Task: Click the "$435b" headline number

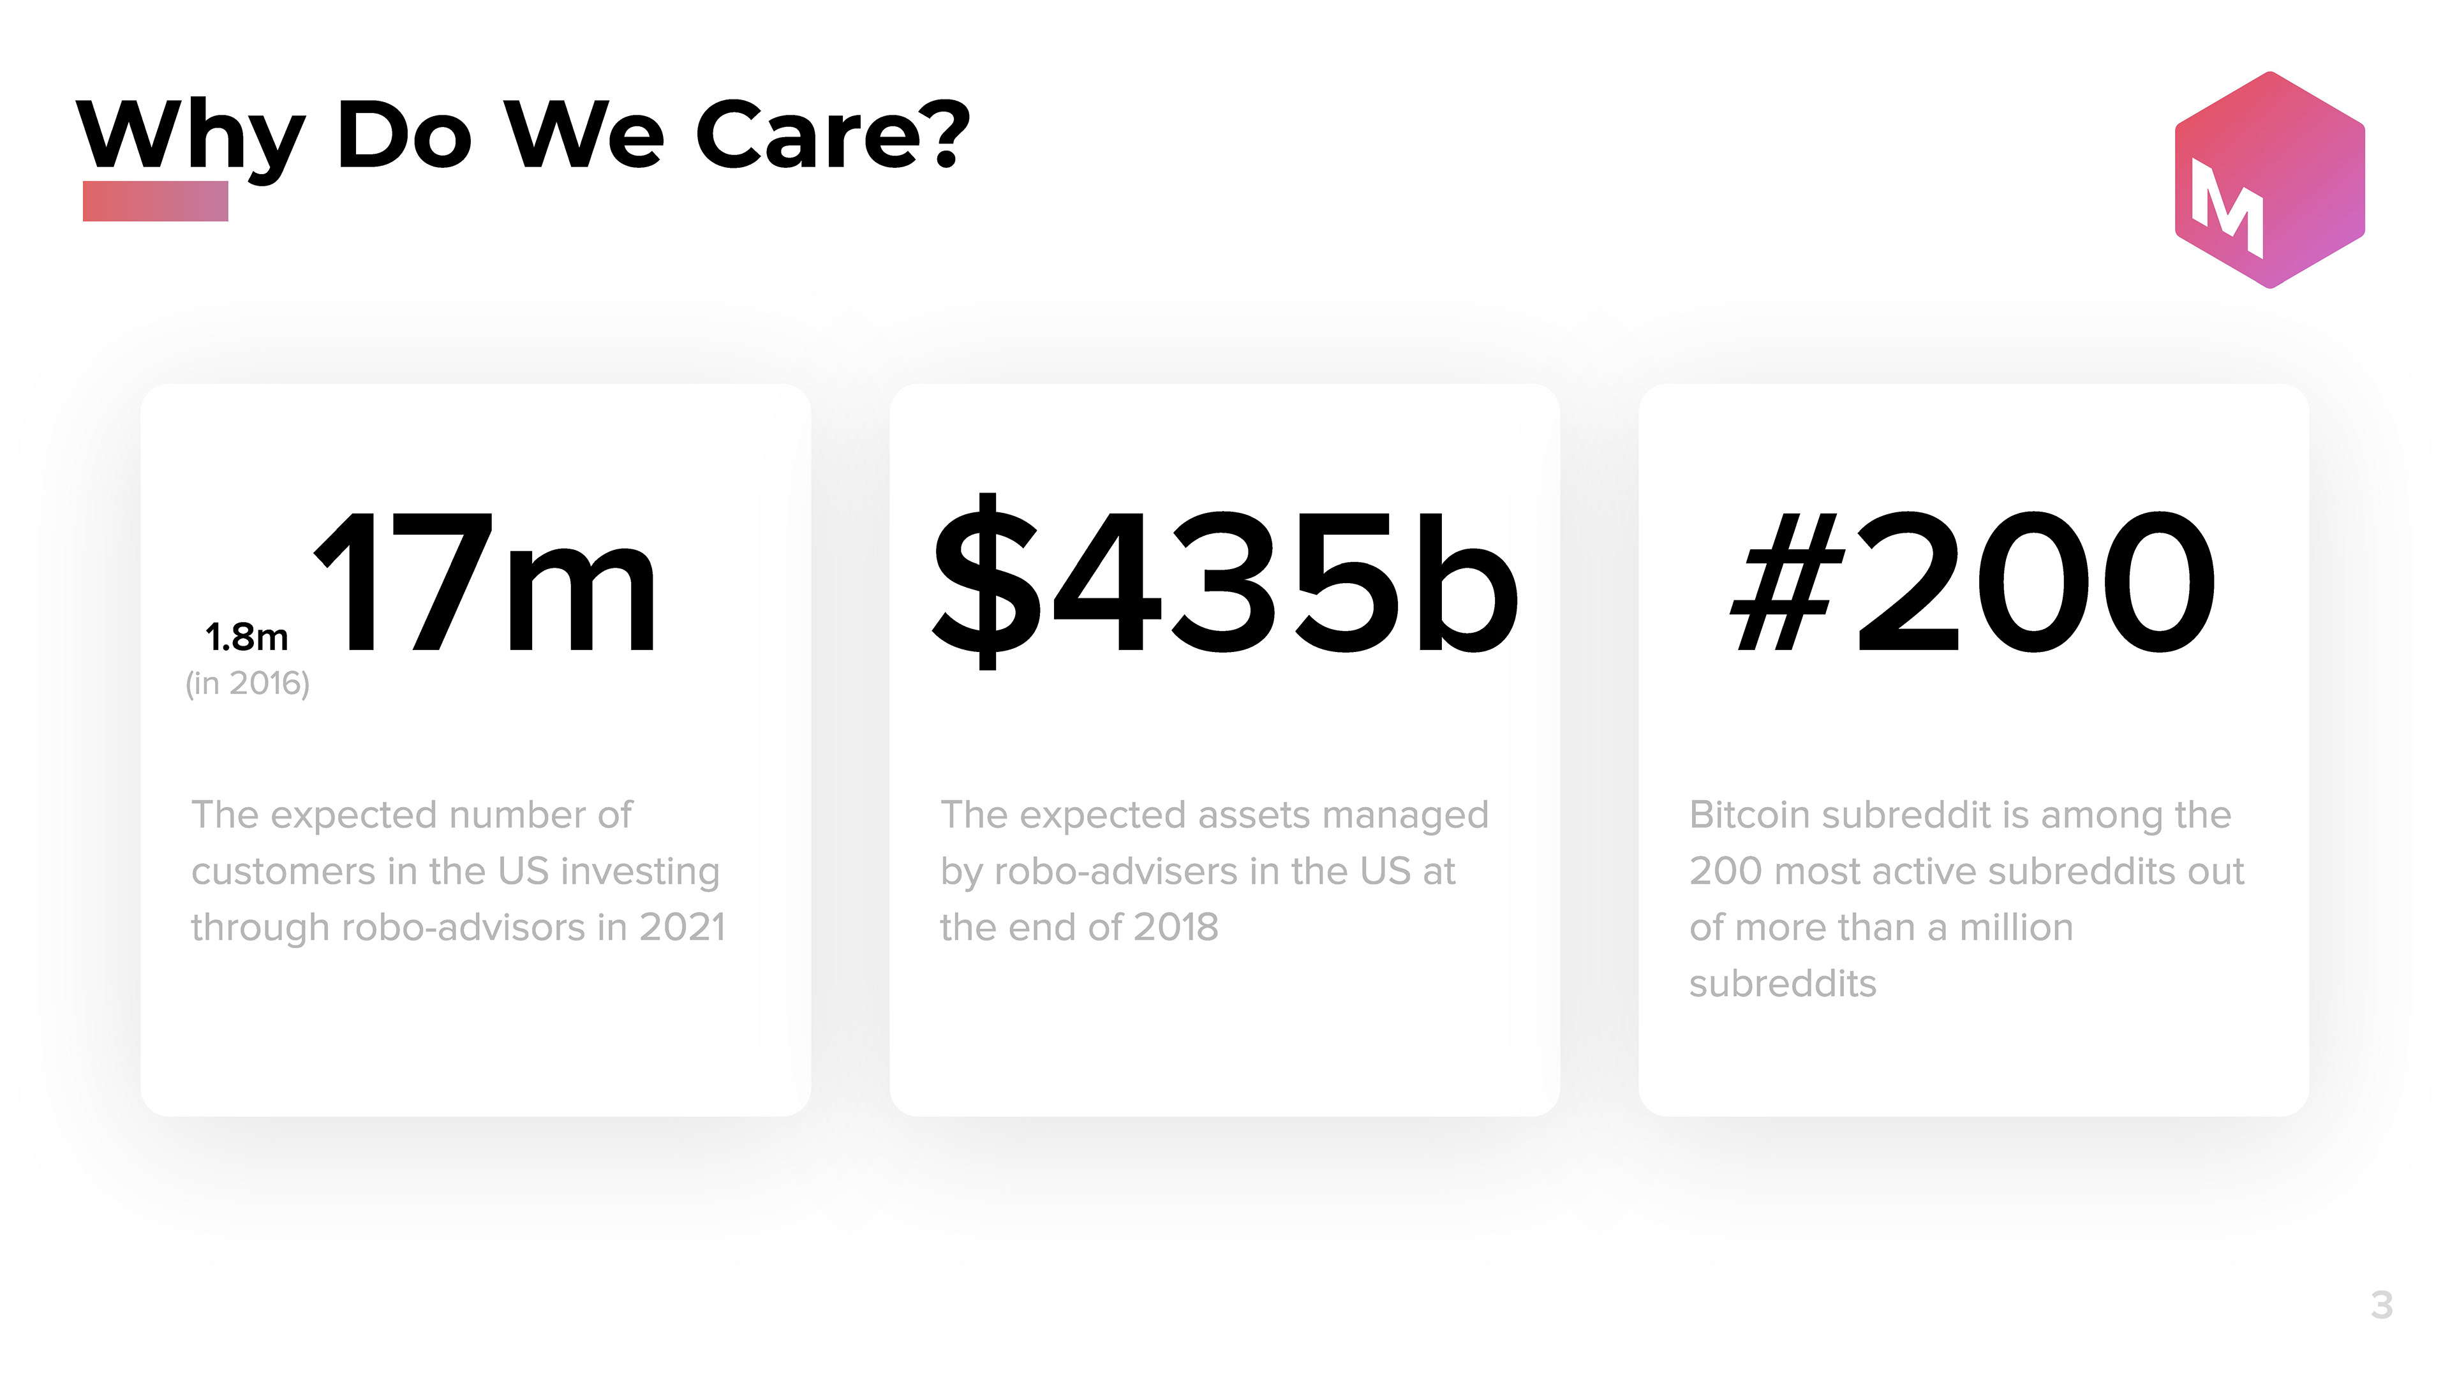Action: (1225, 582)
